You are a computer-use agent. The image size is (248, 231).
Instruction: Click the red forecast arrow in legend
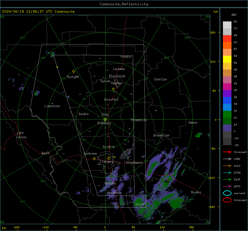pyautogui.click(x=227, y=152)
